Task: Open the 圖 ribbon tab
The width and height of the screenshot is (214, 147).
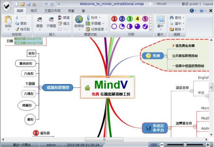Action: pyautogui.click(x=83, y=10)
